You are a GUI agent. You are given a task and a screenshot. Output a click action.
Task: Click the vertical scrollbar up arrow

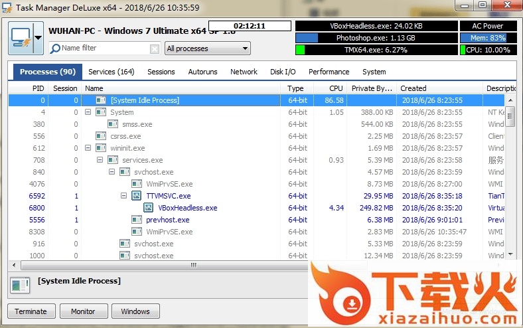[510, 100]
